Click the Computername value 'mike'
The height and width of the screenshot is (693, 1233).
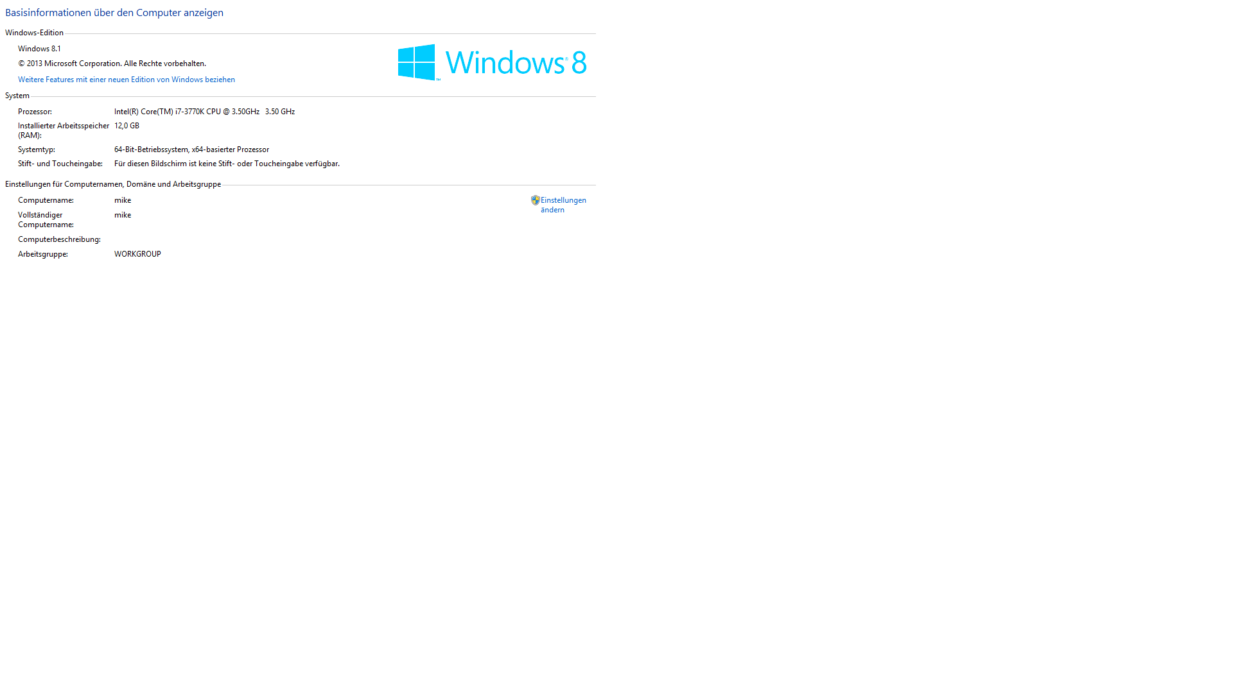[123, 200]
